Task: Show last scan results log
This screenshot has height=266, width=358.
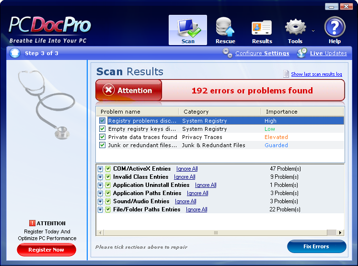Action: (316, 74)
